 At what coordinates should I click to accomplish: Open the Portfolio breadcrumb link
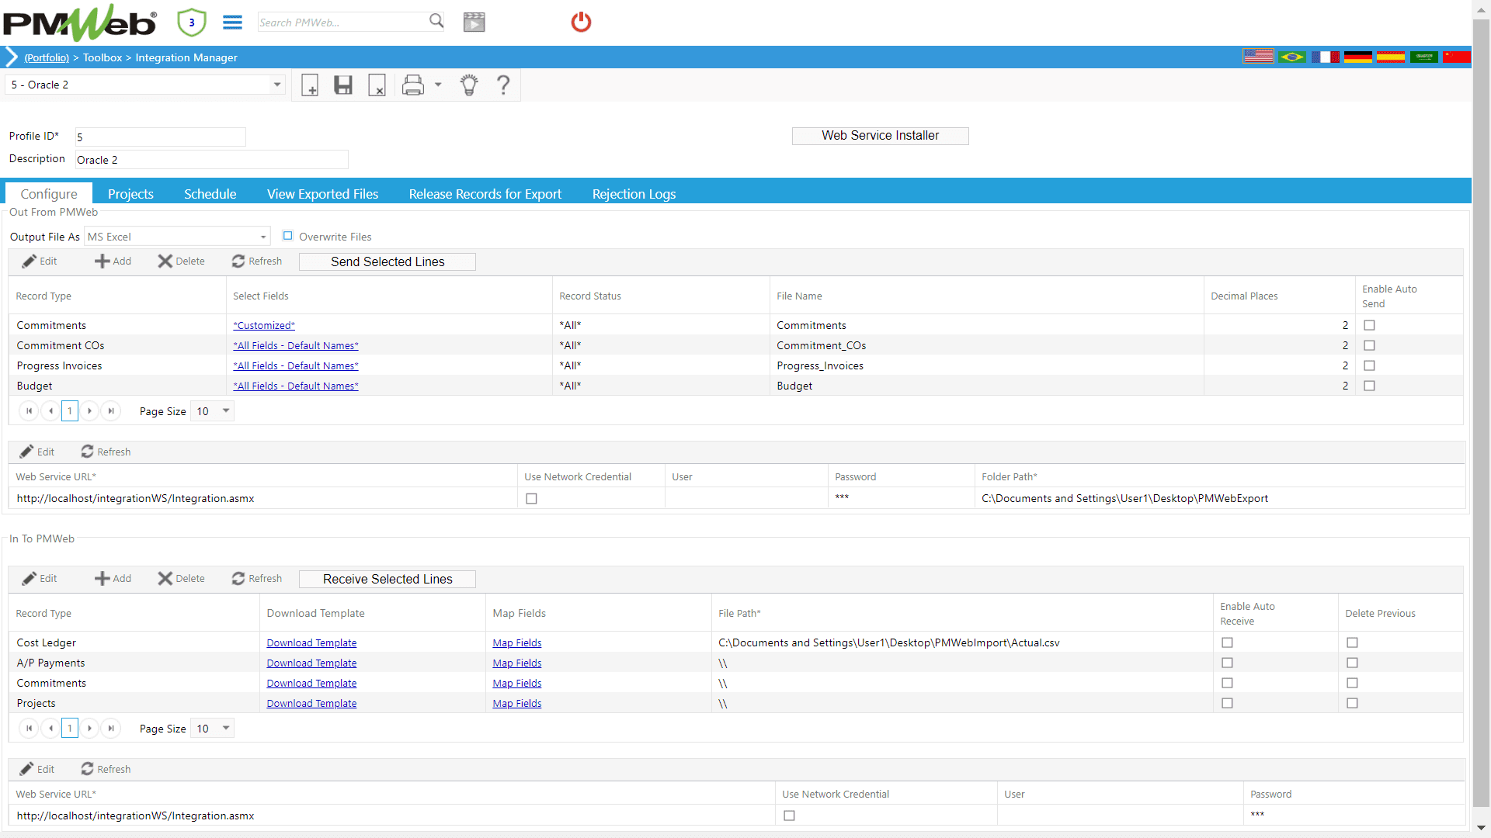(47, 58)
